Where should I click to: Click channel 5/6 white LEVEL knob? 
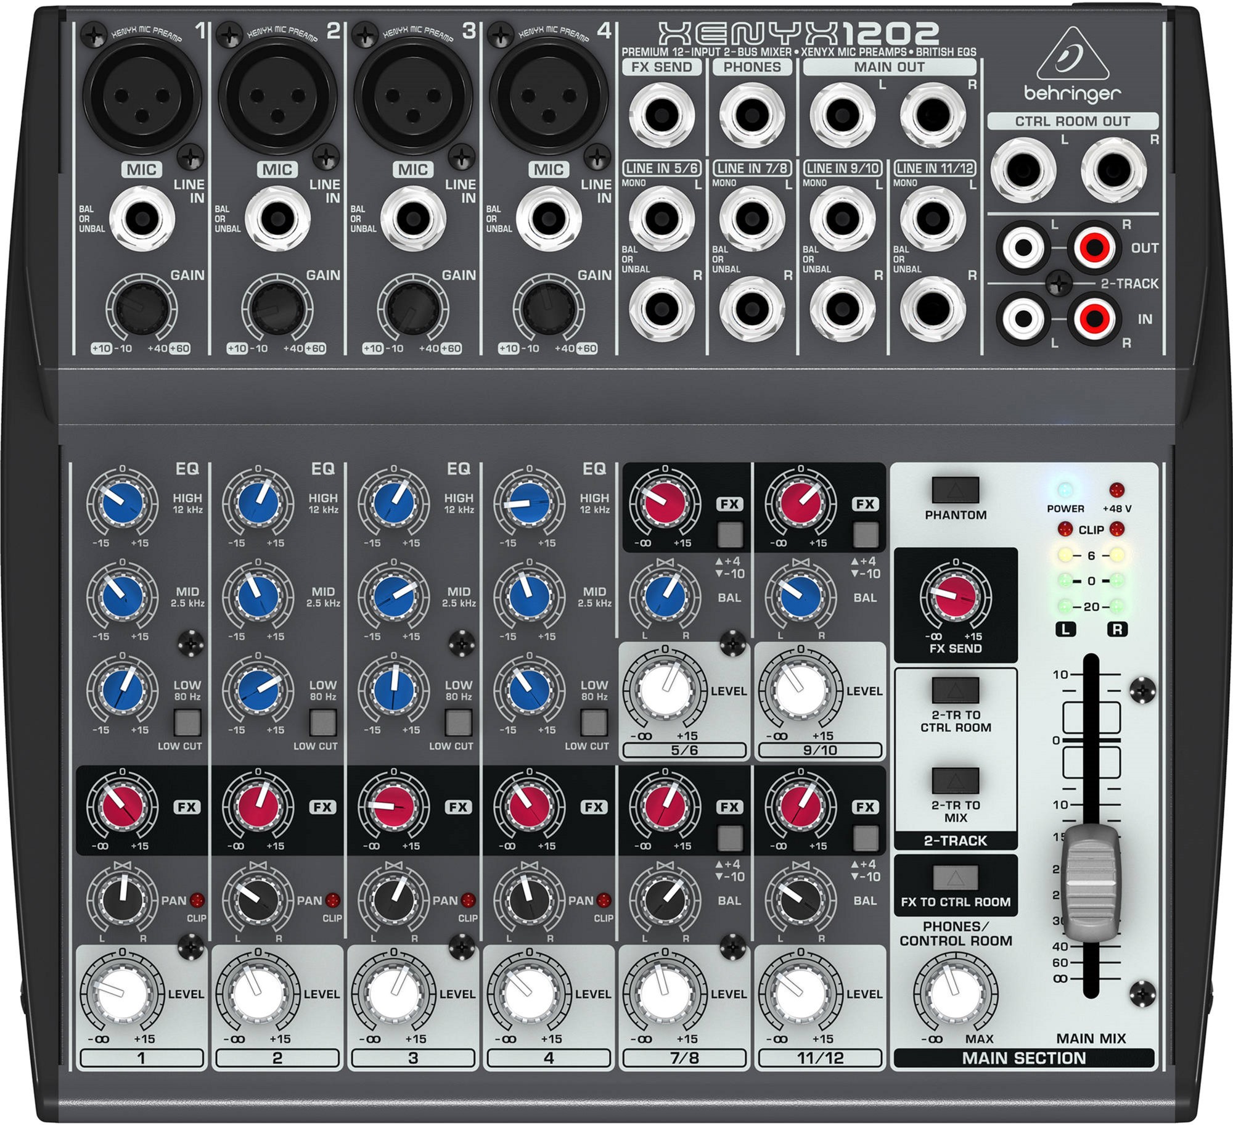point(665,690)
